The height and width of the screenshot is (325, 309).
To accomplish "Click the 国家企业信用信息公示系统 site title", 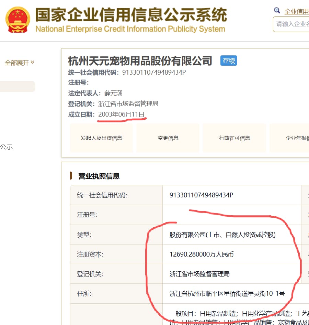I will click(131, 15).
